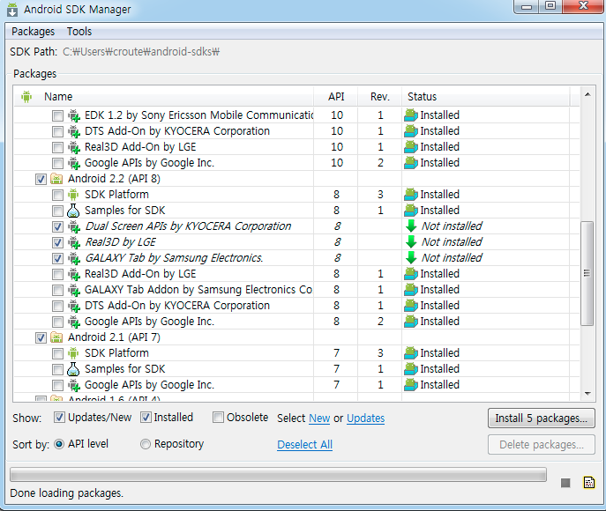The image size is (606, 511).
Task: Click the Done loading packages status text
Action: click(x=66, y=493)
